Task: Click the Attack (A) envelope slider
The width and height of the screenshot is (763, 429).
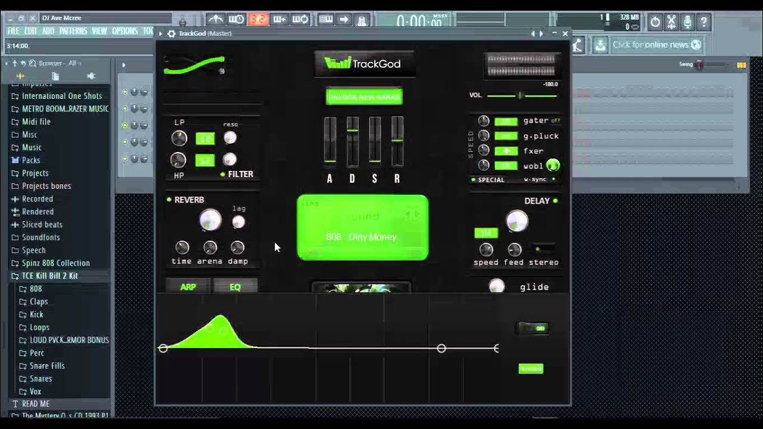Action: tap(330, 141)
